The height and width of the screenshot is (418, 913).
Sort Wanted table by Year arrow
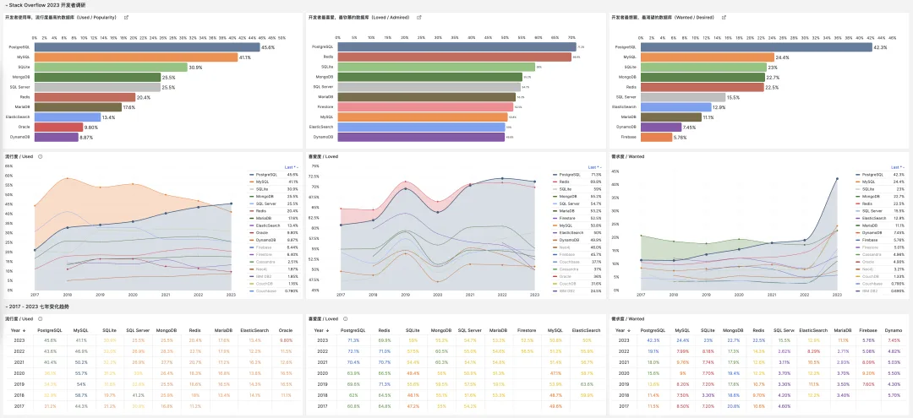[631, 330]
